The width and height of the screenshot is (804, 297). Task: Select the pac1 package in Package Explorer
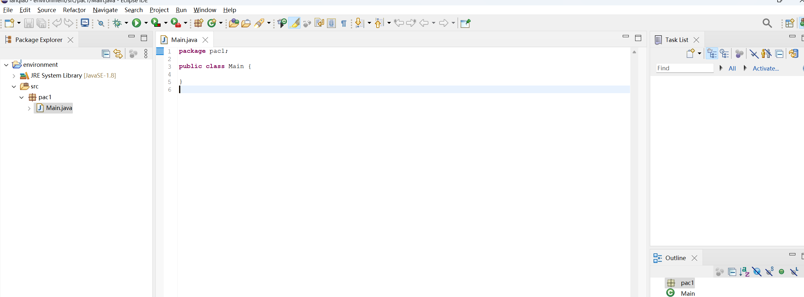tap(45, 97)
